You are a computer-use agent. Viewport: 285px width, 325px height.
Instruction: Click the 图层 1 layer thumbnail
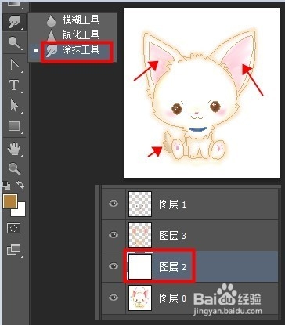(140, 204)
